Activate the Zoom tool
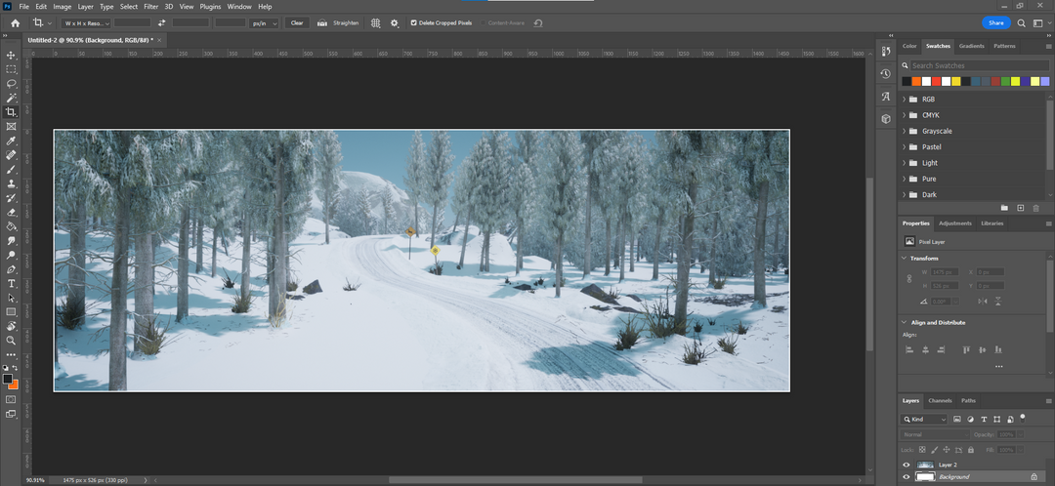Viewport: 1055px width, 486px height. pyautogui.click(x=12, y=341)
